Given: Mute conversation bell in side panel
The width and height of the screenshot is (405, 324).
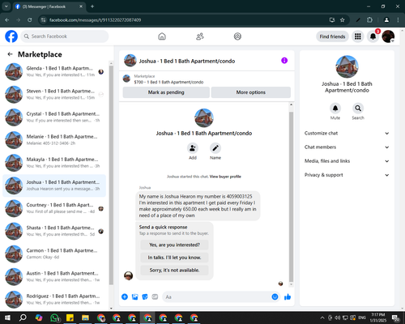Looking at the screenshot, I should point(335,109).
